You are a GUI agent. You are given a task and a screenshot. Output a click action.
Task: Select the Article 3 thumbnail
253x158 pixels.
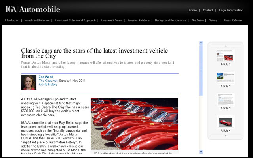point(225,100)
